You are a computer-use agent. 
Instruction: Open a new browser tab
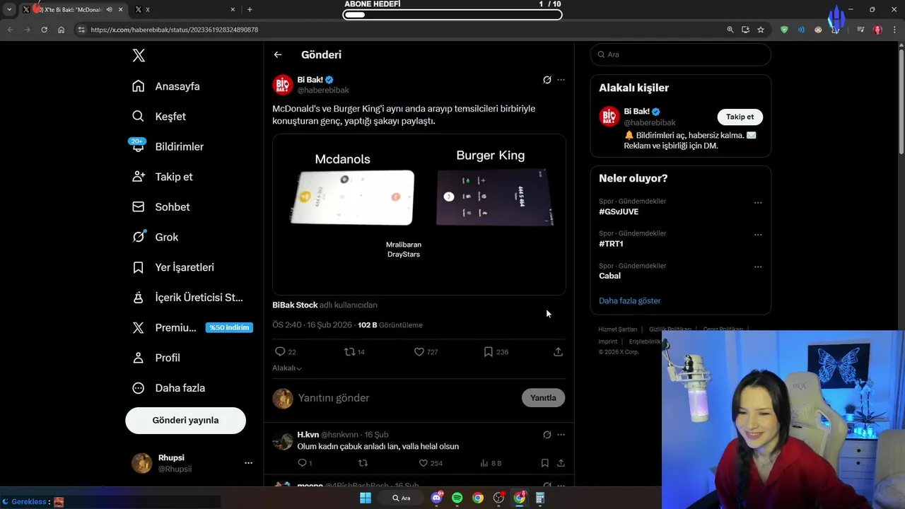(250, 9)
